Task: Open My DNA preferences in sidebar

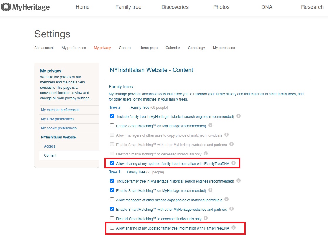Action: tap(57, 119)
